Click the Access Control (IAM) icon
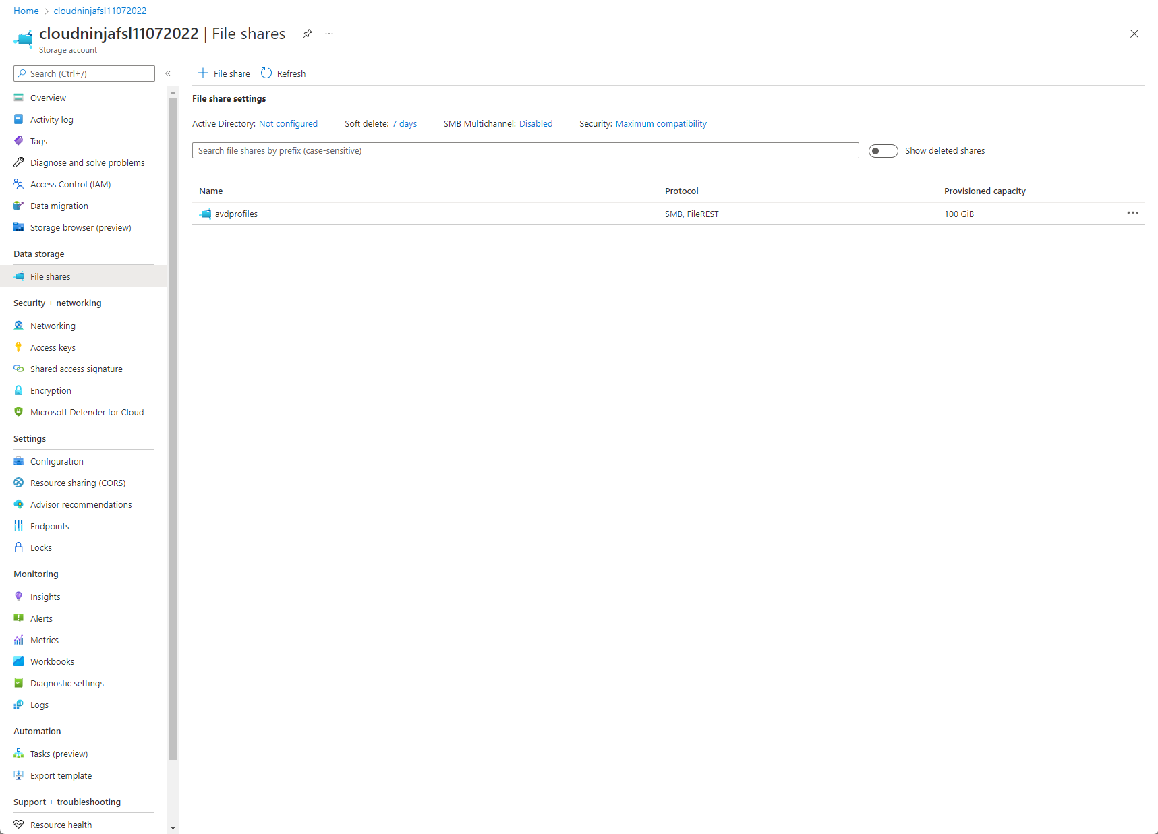 coord(19,184)
